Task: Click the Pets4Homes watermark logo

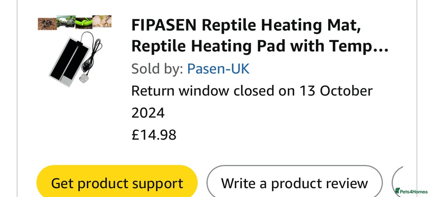Action: coord(411,191)
